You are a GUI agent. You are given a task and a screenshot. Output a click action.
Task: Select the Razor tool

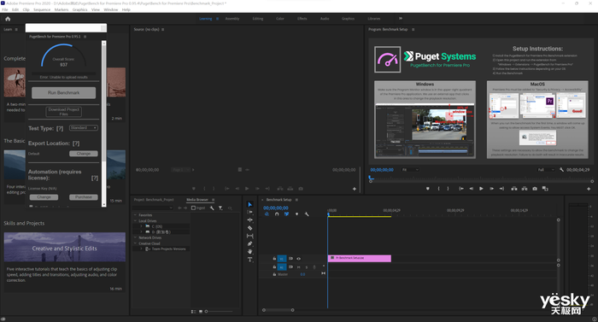(249, 228)
